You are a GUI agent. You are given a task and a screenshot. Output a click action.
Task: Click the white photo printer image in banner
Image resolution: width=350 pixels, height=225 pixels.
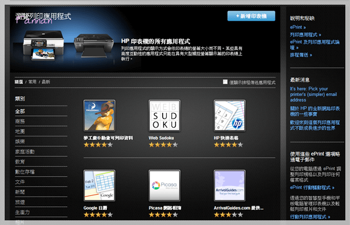(43, 45)
